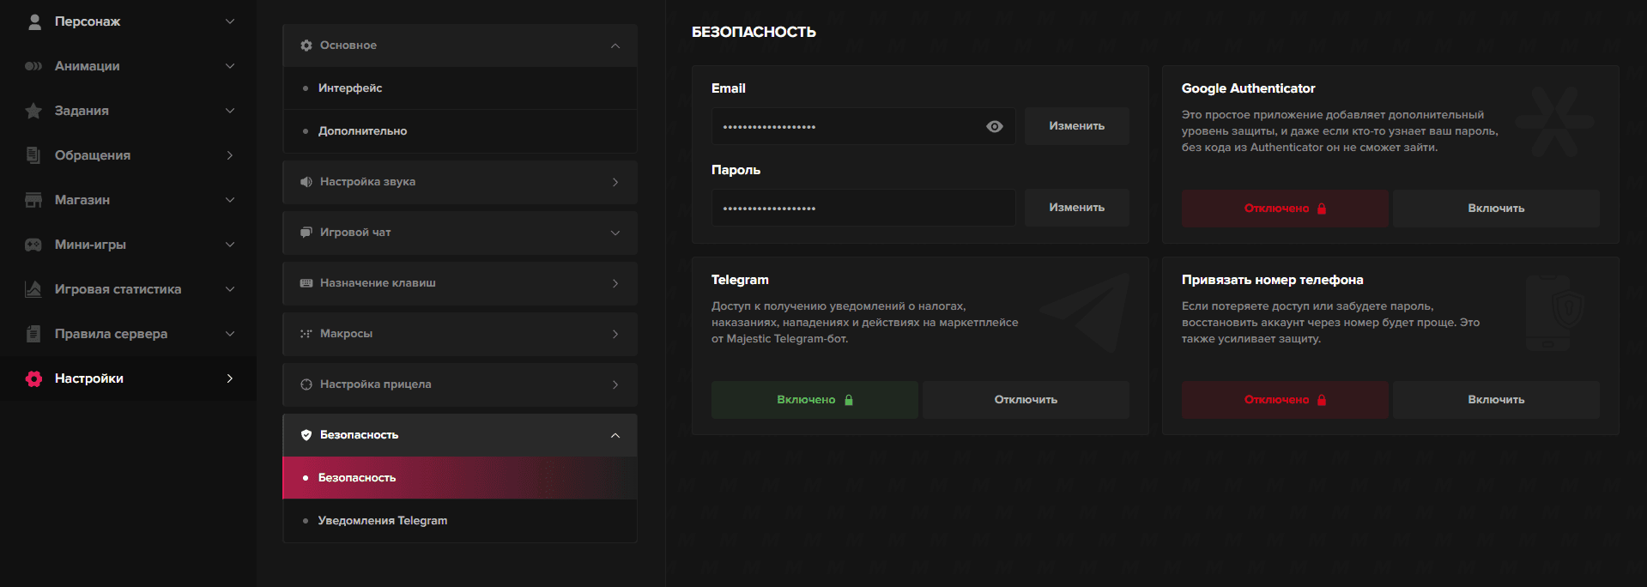Show the hidden email with eye icon
This screenshot has width=1647, height=587.
(x=994, y=126)
